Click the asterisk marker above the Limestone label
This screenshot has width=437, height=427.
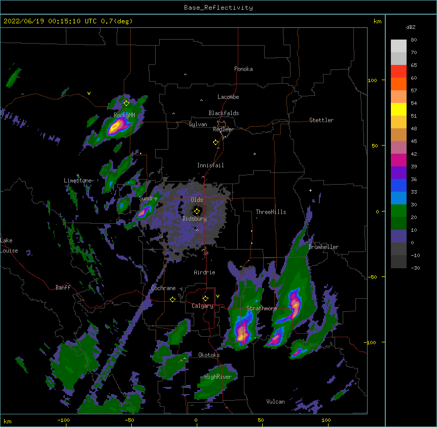tap(78, 175)
